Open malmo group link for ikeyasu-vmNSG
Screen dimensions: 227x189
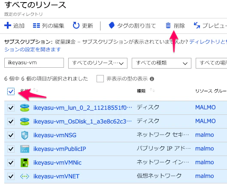point(205,135)
